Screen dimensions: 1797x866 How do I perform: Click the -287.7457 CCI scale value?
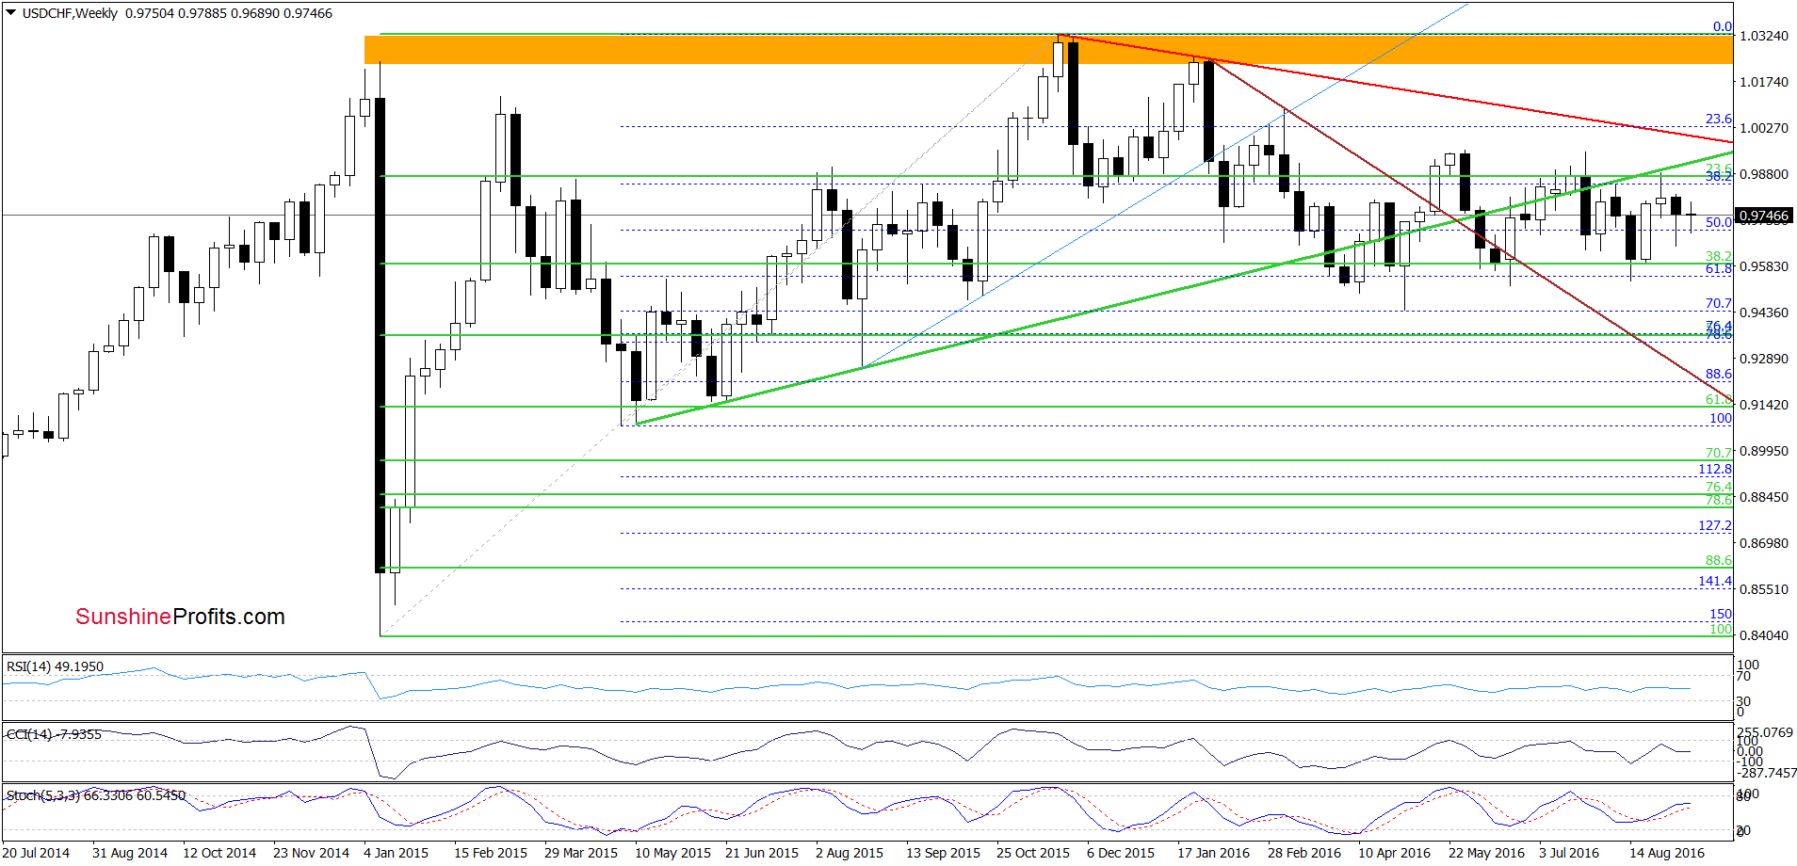1767,773
